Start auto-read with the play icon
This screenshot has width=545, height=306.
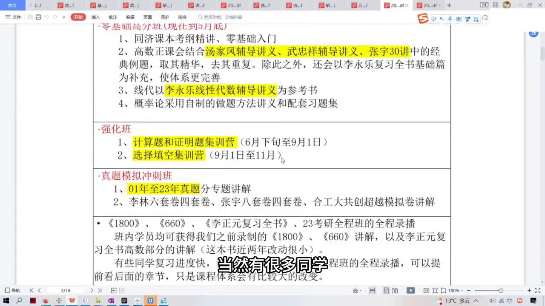coord(410,290)
